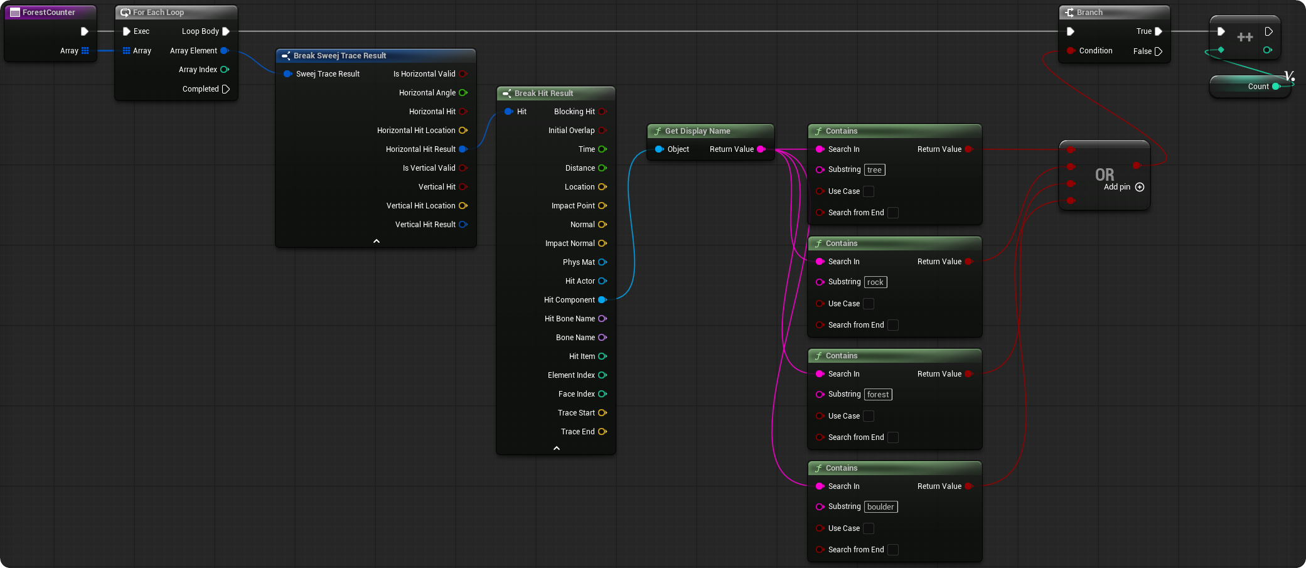
Task: Click the Horizontal Angle output pin
Action: tap(463, 93)
